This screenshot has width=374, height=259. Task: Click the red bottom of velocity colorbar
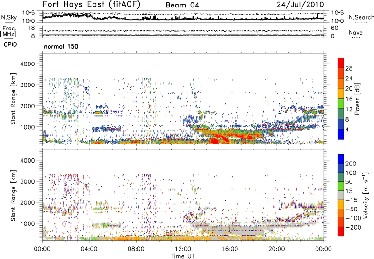coord(341,231)
